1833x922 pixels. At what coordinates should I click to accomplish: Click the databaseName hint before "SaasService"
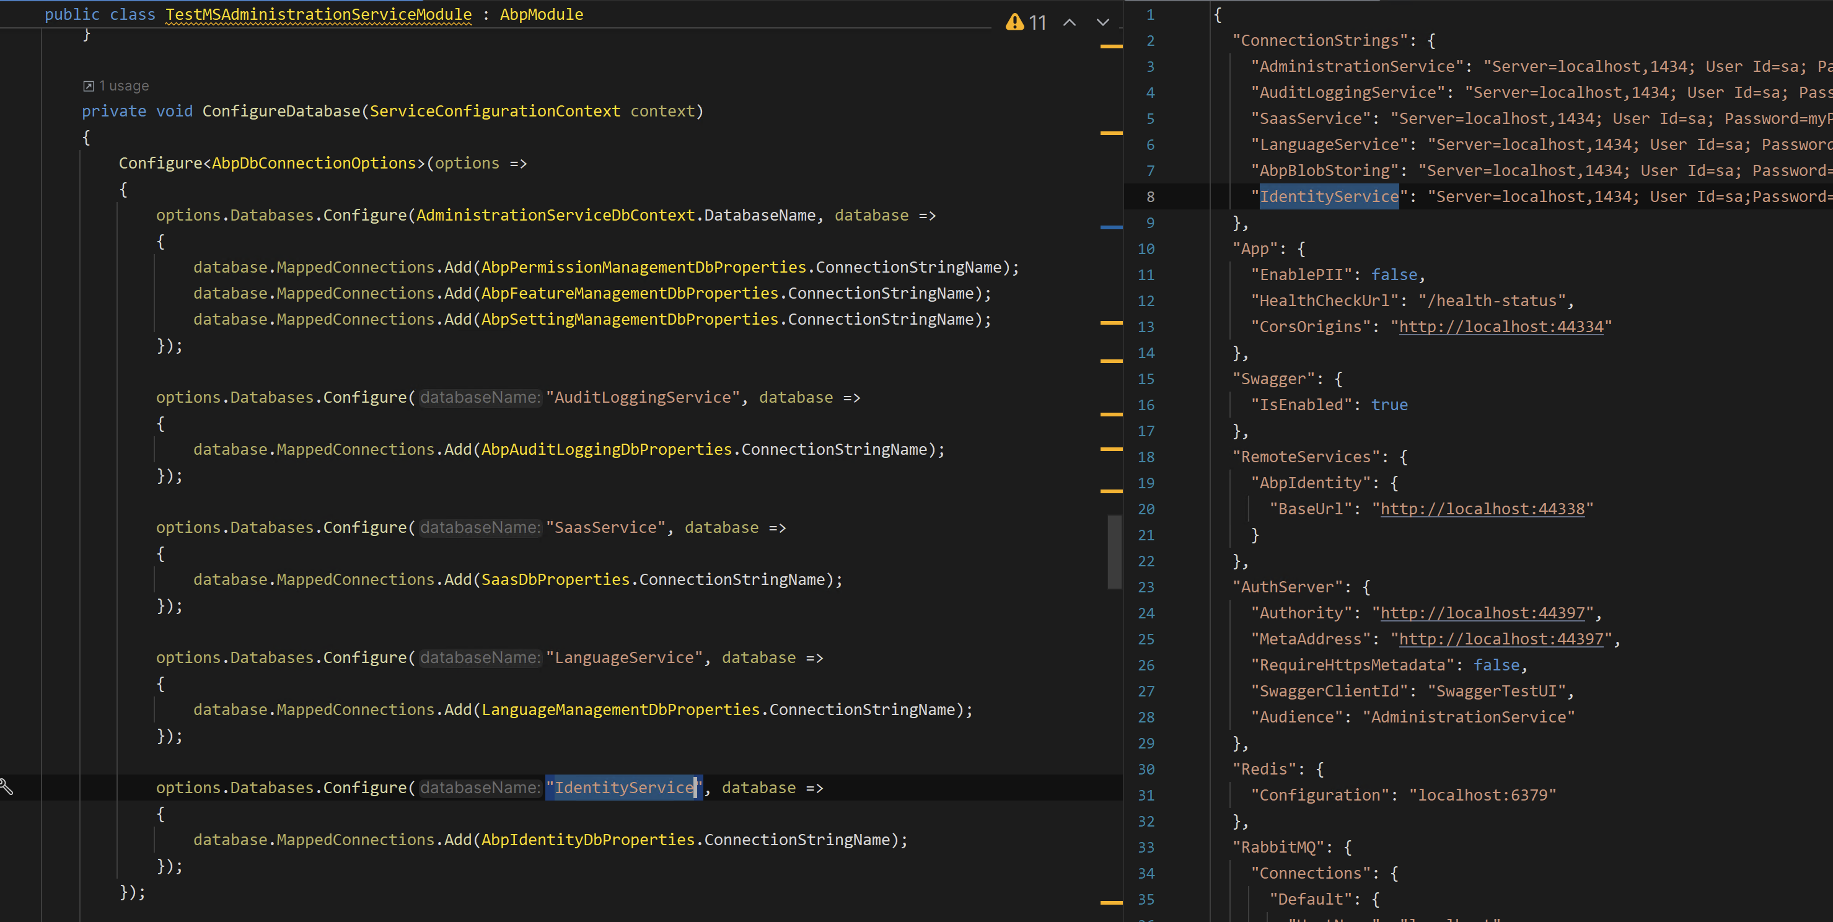click(480, 527)
